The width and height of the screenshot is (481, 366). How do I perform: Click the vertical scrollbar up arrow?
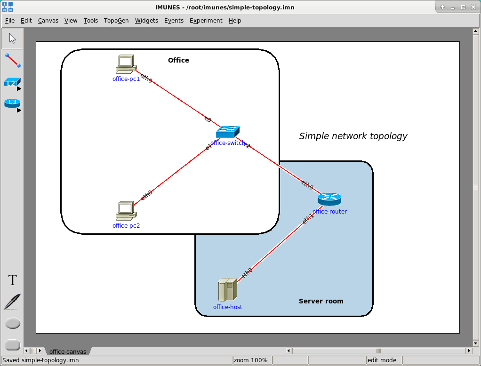475,31
